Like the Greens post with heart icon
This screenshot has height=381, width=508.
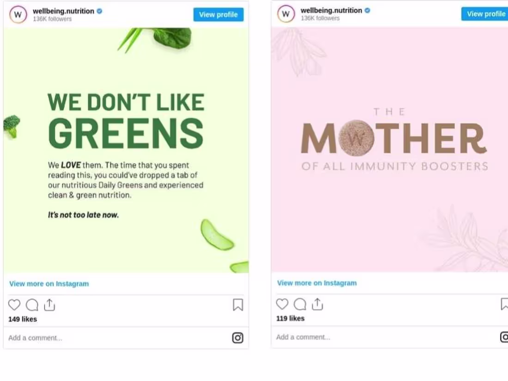pyautogui.click(x=14, y=305)
